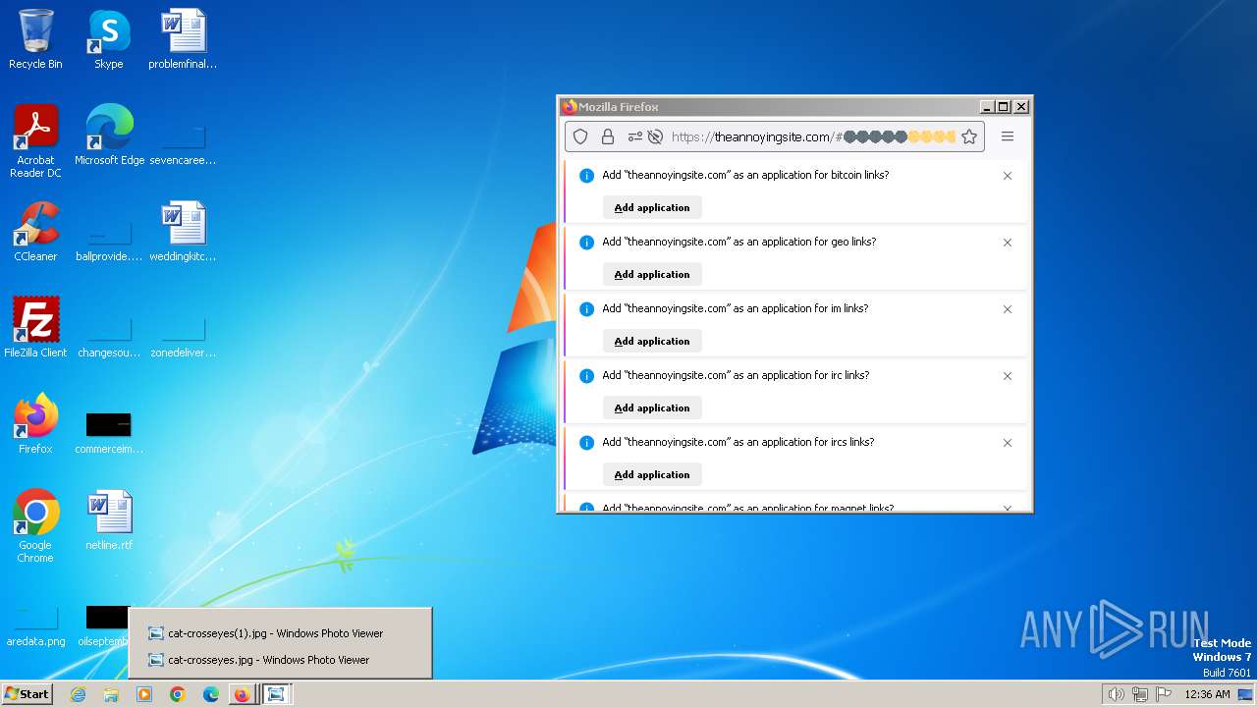The height and width of the screenshot is (707, 1257).
Task: Click the info icon on the bitcoin notification
Action: pos(586,176)
